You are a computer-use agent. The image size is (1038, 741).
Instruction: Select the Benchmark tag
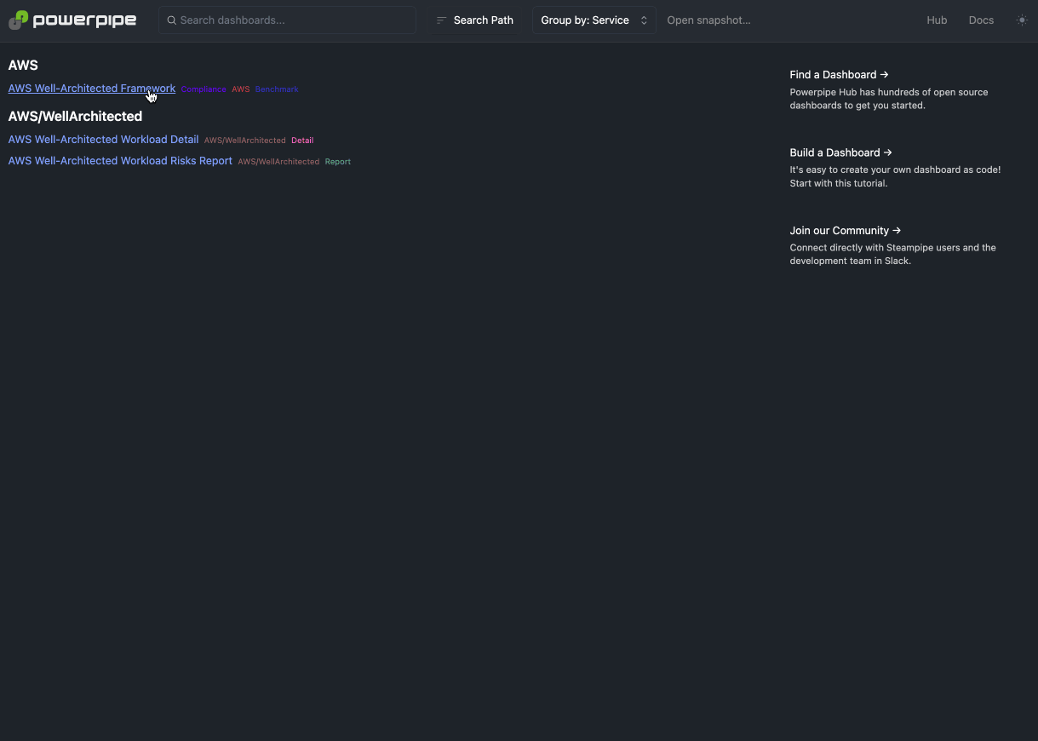[x=276, y=89]
